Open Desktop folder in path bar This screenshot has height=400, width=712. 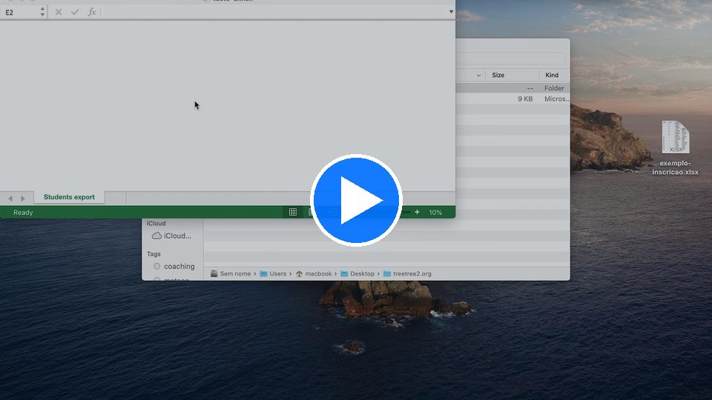[357, 273]
